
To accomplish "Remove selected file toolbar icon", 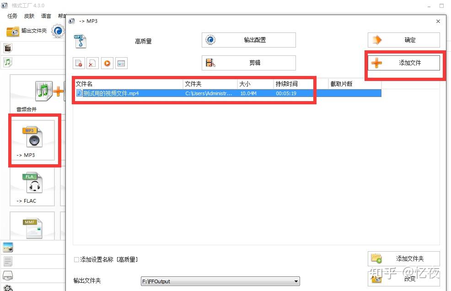I will tap(79, 63).
